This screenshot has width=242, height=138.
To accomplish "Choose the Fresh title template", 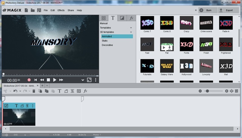I will (206, 44).
